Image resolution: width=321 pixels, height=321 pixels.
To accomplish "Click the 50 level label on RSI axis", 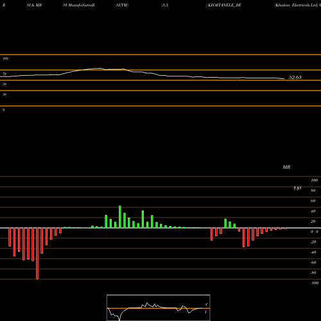I will tap(4, 84).
